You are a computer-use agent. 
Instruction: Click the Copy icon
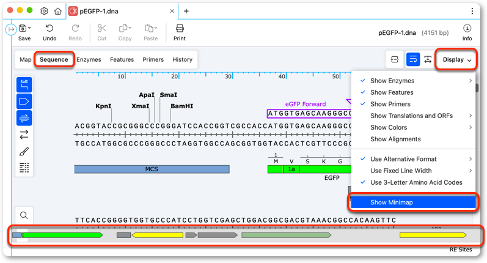point(123,29)
